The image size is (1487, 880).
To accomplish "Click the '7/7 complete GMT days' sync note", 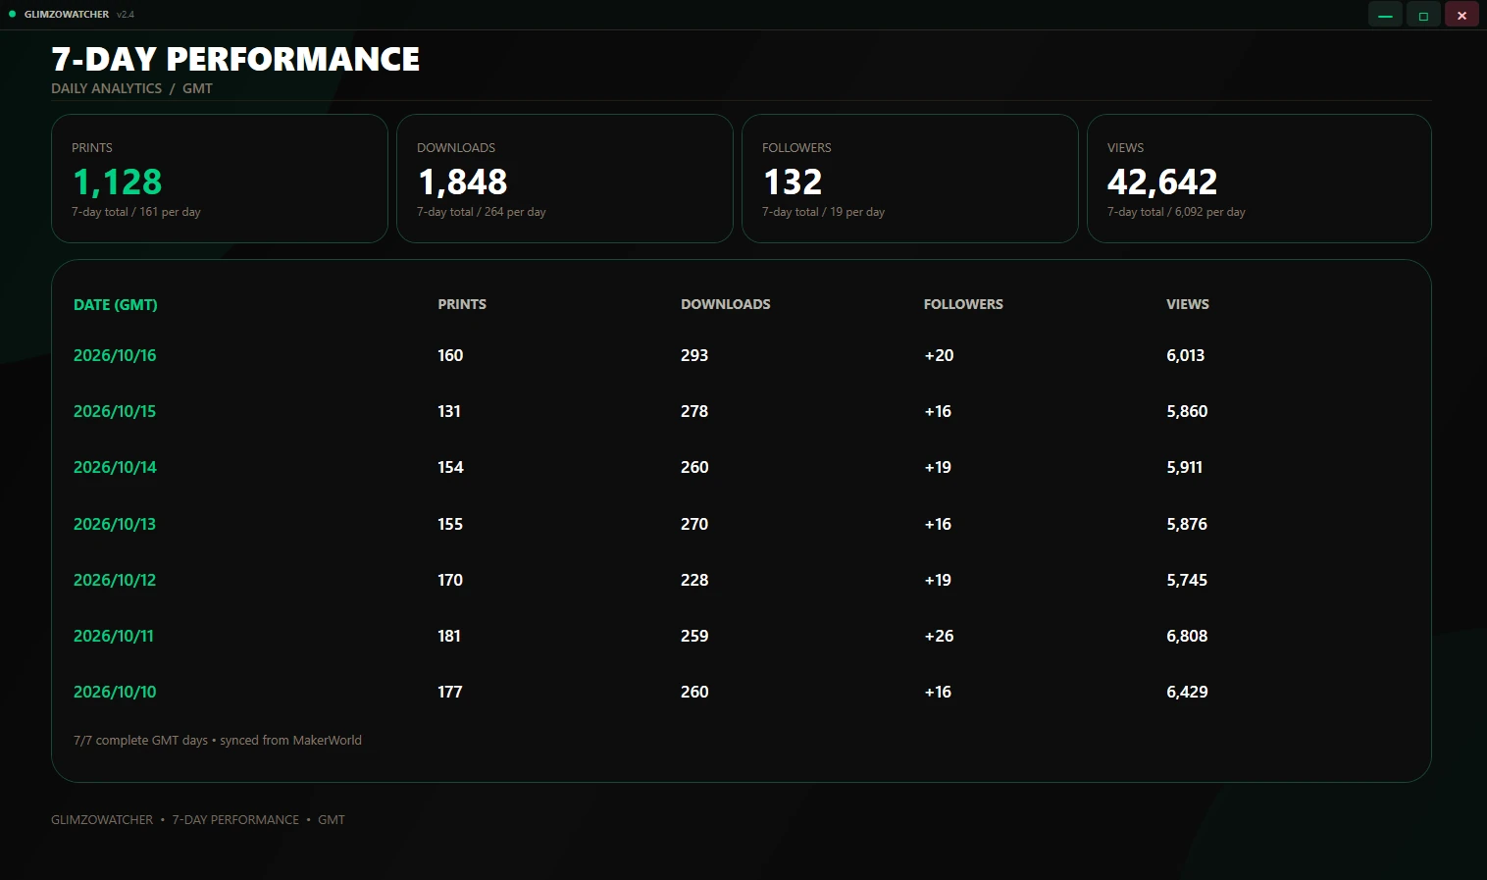I will 218,741.
